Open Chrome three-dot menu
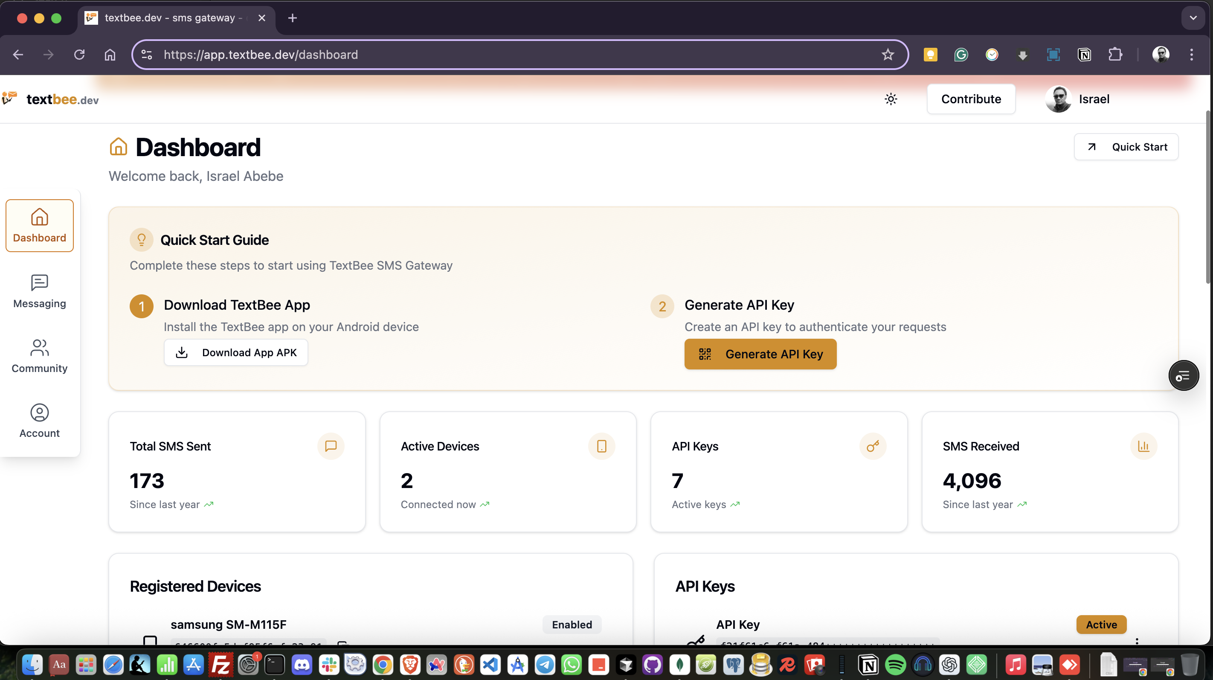Image resolution: width=1213 pixels, height=680 pixels. (1191, 55)
